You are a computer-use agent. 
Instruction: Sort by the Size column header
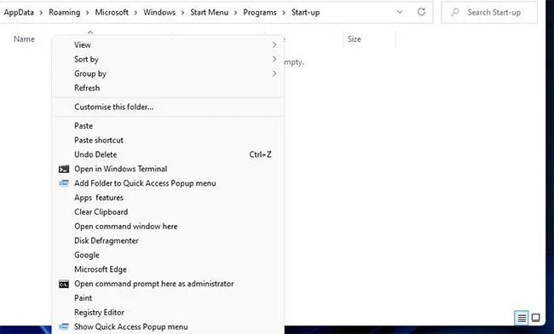[354, 39]
